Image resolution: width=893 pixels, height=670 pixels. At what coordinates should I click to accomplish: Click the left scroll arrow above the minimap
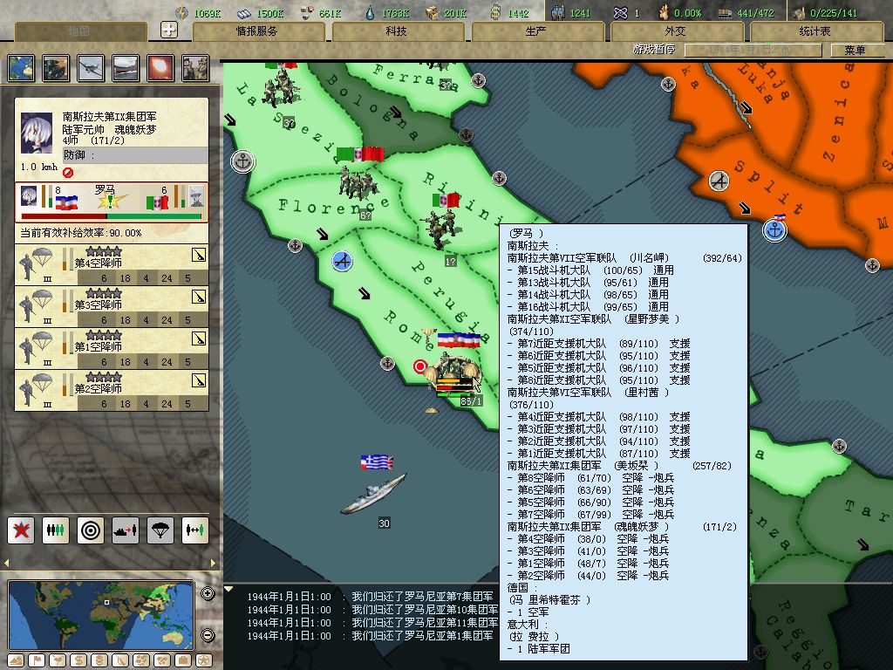pos(6,563)
